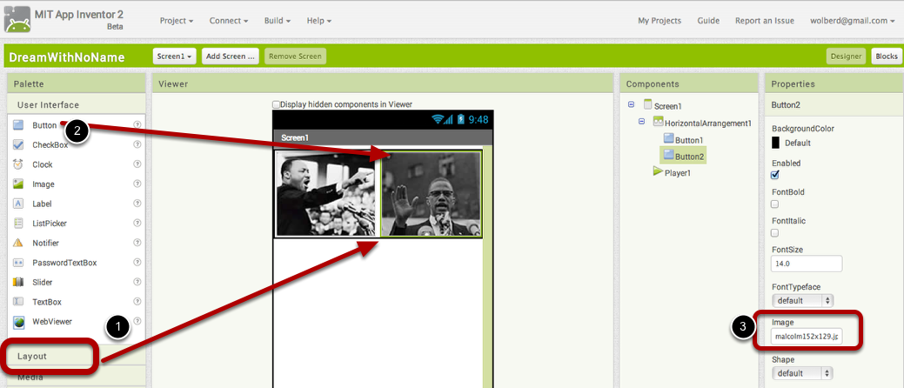
Task: Select Button1 in the Components tree
Action: click(689, 139)
